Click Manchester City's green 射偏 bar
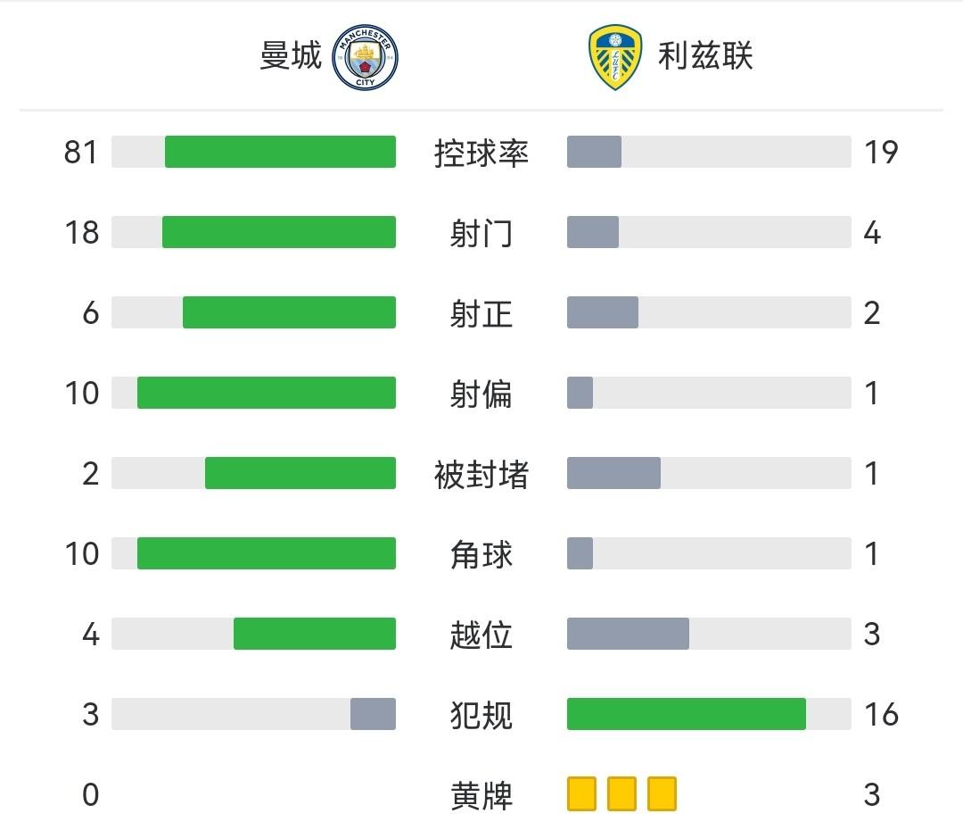 pyautogui.click(x=266, y=393)
